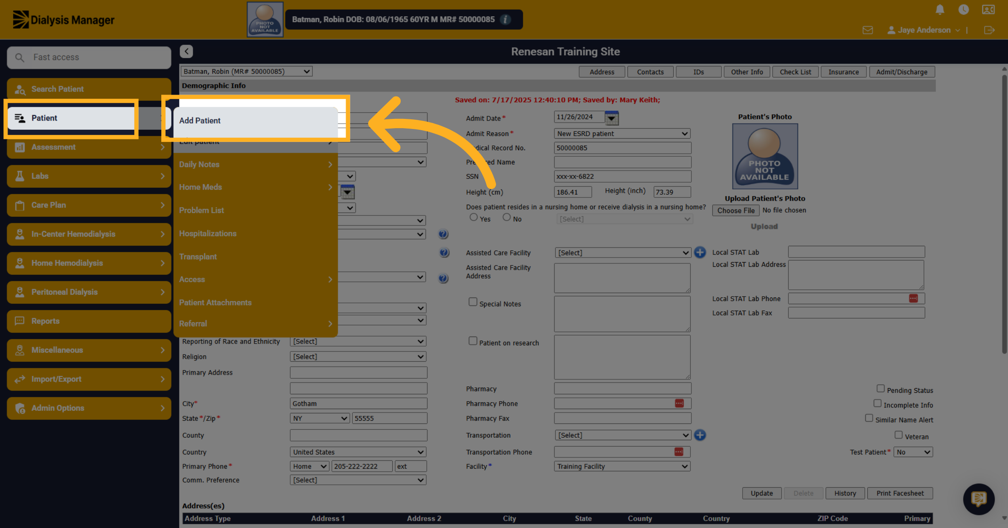This screenshot has width=1008, height=528.
Task: Click the Fast access search field
Action: [89, 57]
